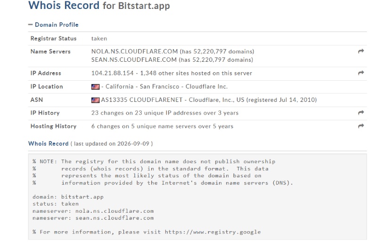The width and height of the screenshot is (377, 242).
Task: Click '23 changes on 23 unique IP addresses' text
Action: (146, 113)
